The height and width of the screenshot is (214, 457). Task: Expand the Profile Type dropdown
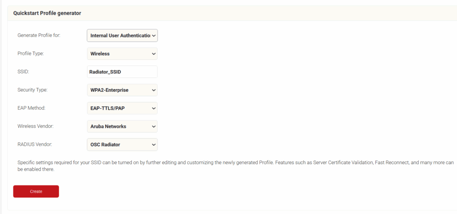click(122, 54)
